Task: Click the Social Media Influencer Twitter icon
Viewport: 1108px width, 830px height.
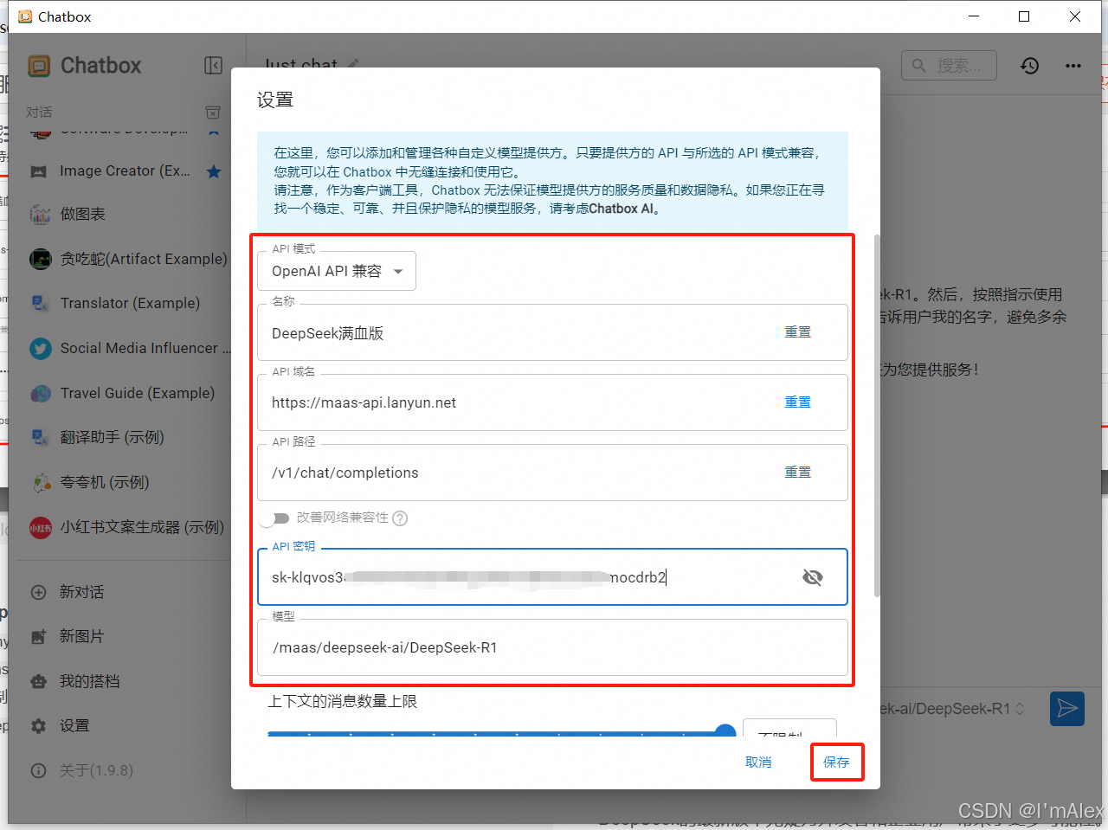Action: pyautogui.click(x=40, y=348)
